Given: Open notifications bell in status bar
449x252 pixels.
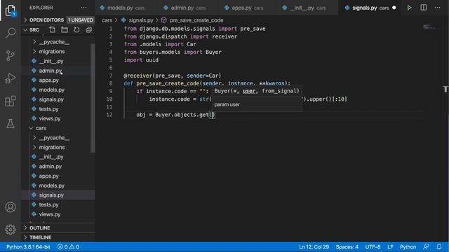Looking at the screenshot, I should click(x=439, y=247).
